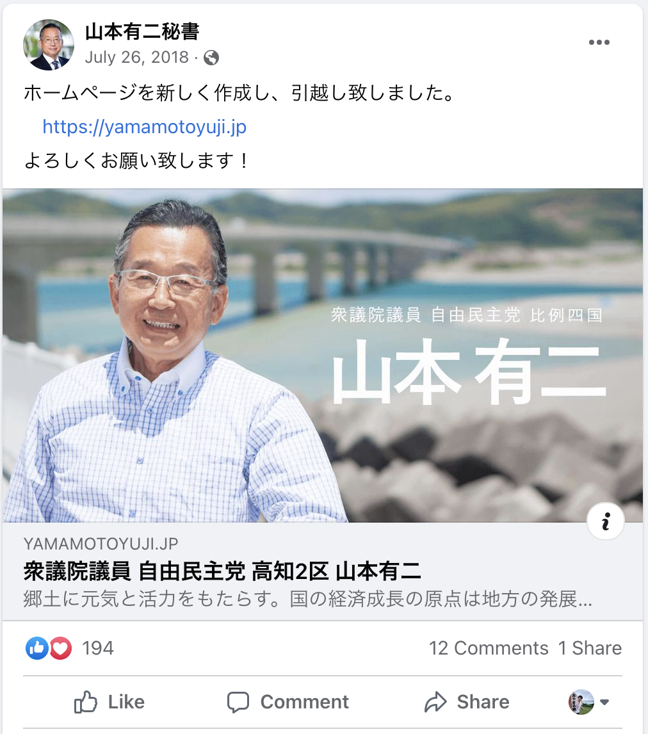The height and width of the screenshot is (734, 648).
Task: Open the 衆議院議員 自由民主党 高知2区 preview title
Action: pyautogui.click(x=222, y=571)
